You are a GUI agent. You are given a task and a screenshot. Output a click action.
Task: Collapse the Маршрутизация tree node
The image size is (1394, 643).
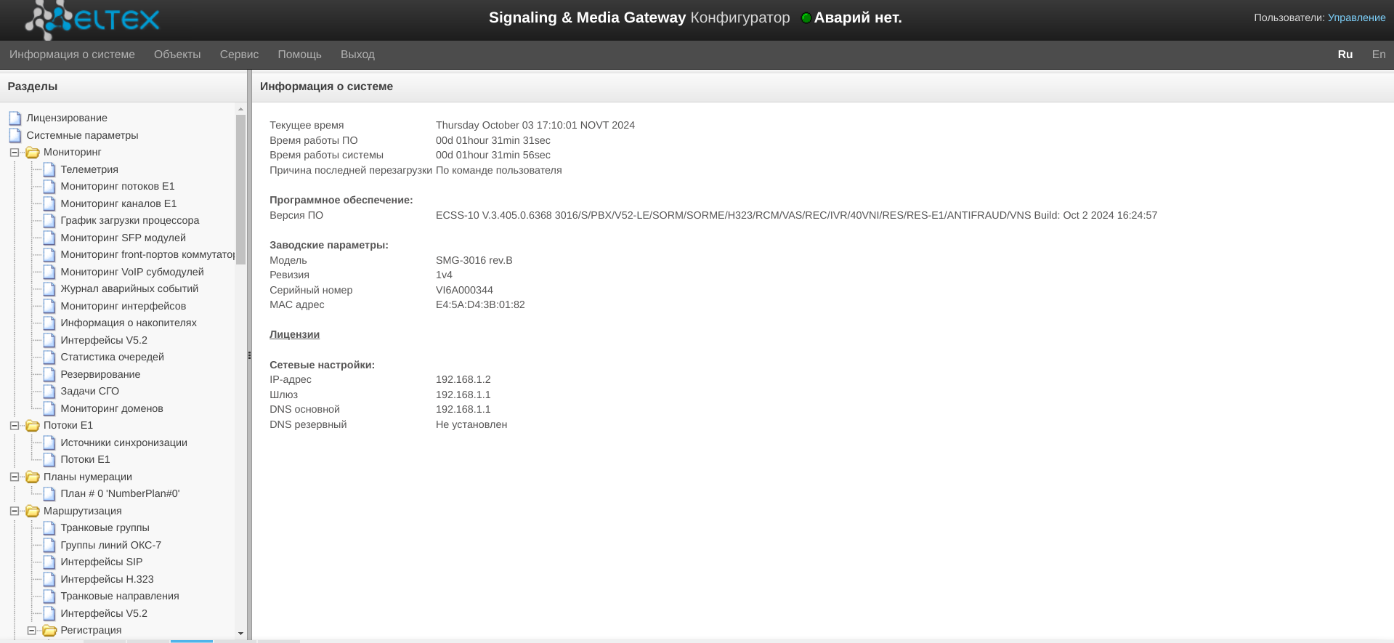(x=15, y=511)
